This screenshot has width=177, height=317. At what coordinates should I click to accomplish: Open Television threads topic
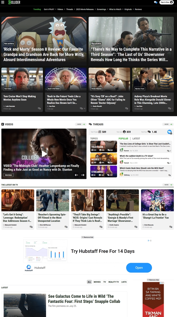tap(104, 147)
